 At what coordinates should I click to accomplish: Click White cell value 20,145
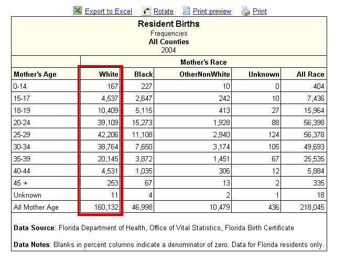point(108,159)
